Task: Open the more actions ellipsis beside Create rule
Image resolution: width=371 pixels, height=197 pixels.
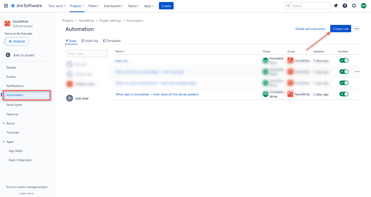Action: coord(357,29)
